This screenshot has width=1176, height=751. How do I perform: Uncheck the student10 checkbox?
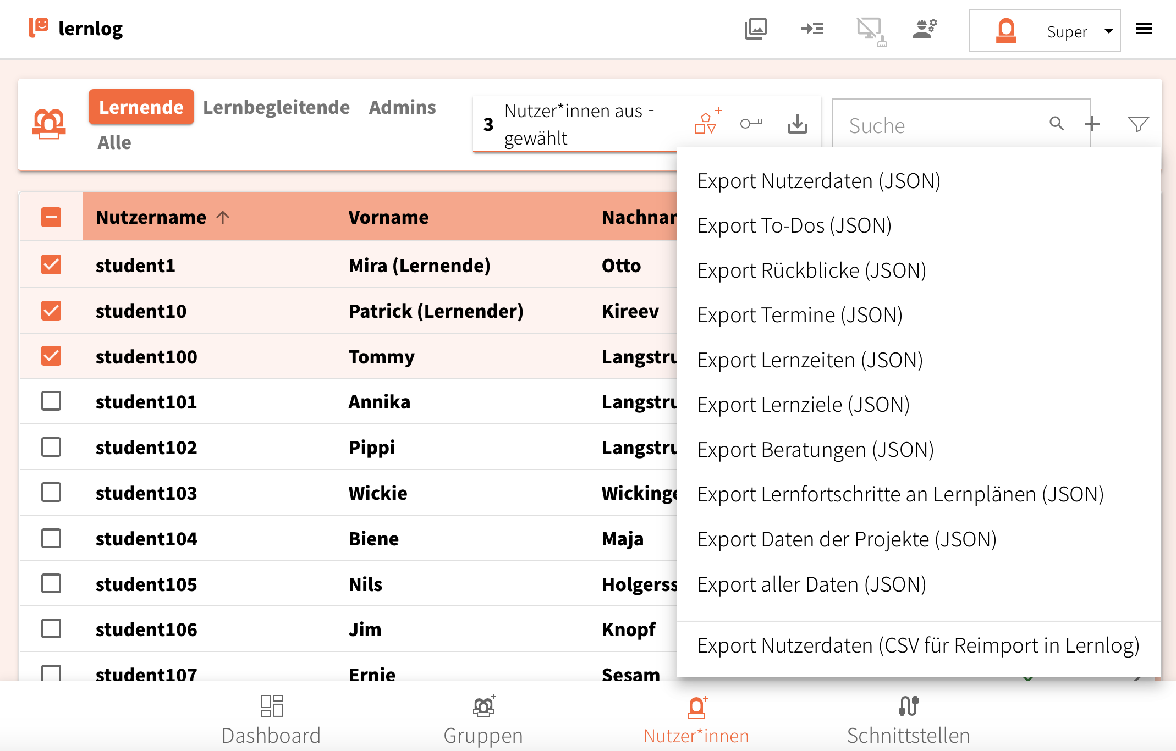coord(51,311)
